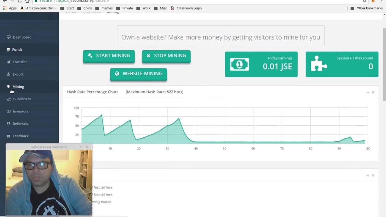Open the Amazon.com bookmark
386x217 pixels.
pos(38,8)
